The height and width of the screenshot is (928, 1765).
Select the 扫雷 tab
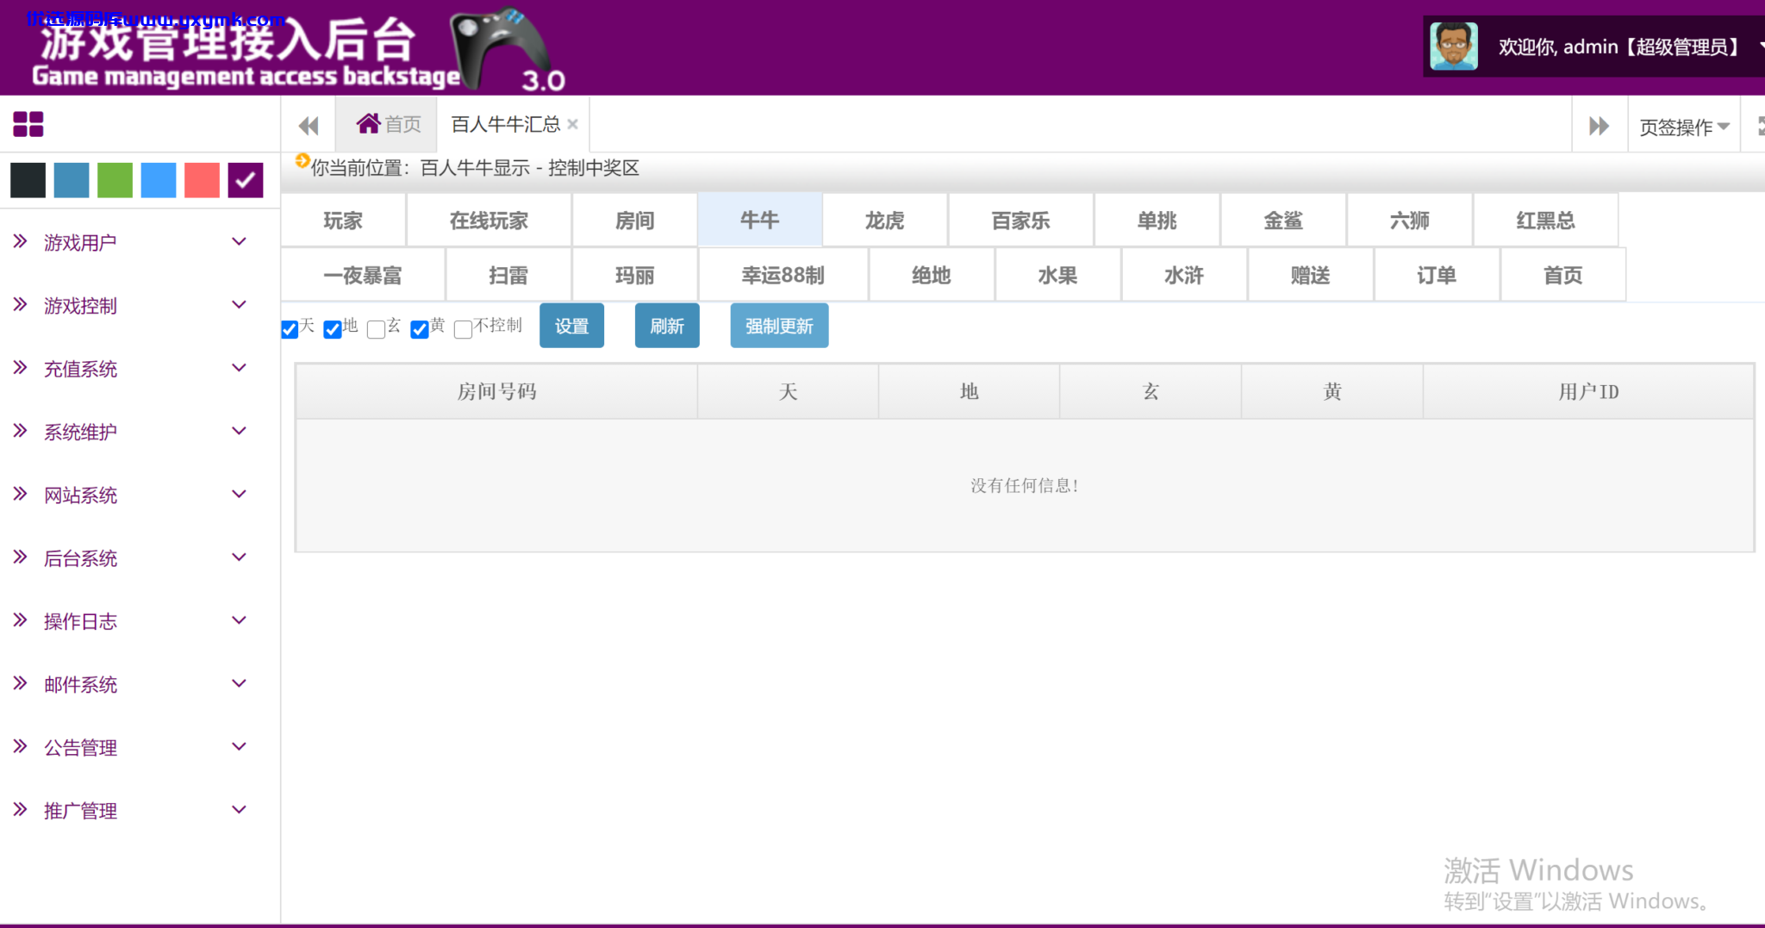tap(508, 276)
